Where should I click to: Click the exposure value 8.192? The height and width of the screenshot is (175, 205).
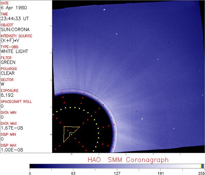pyautogui.click(x=7, y=95)
